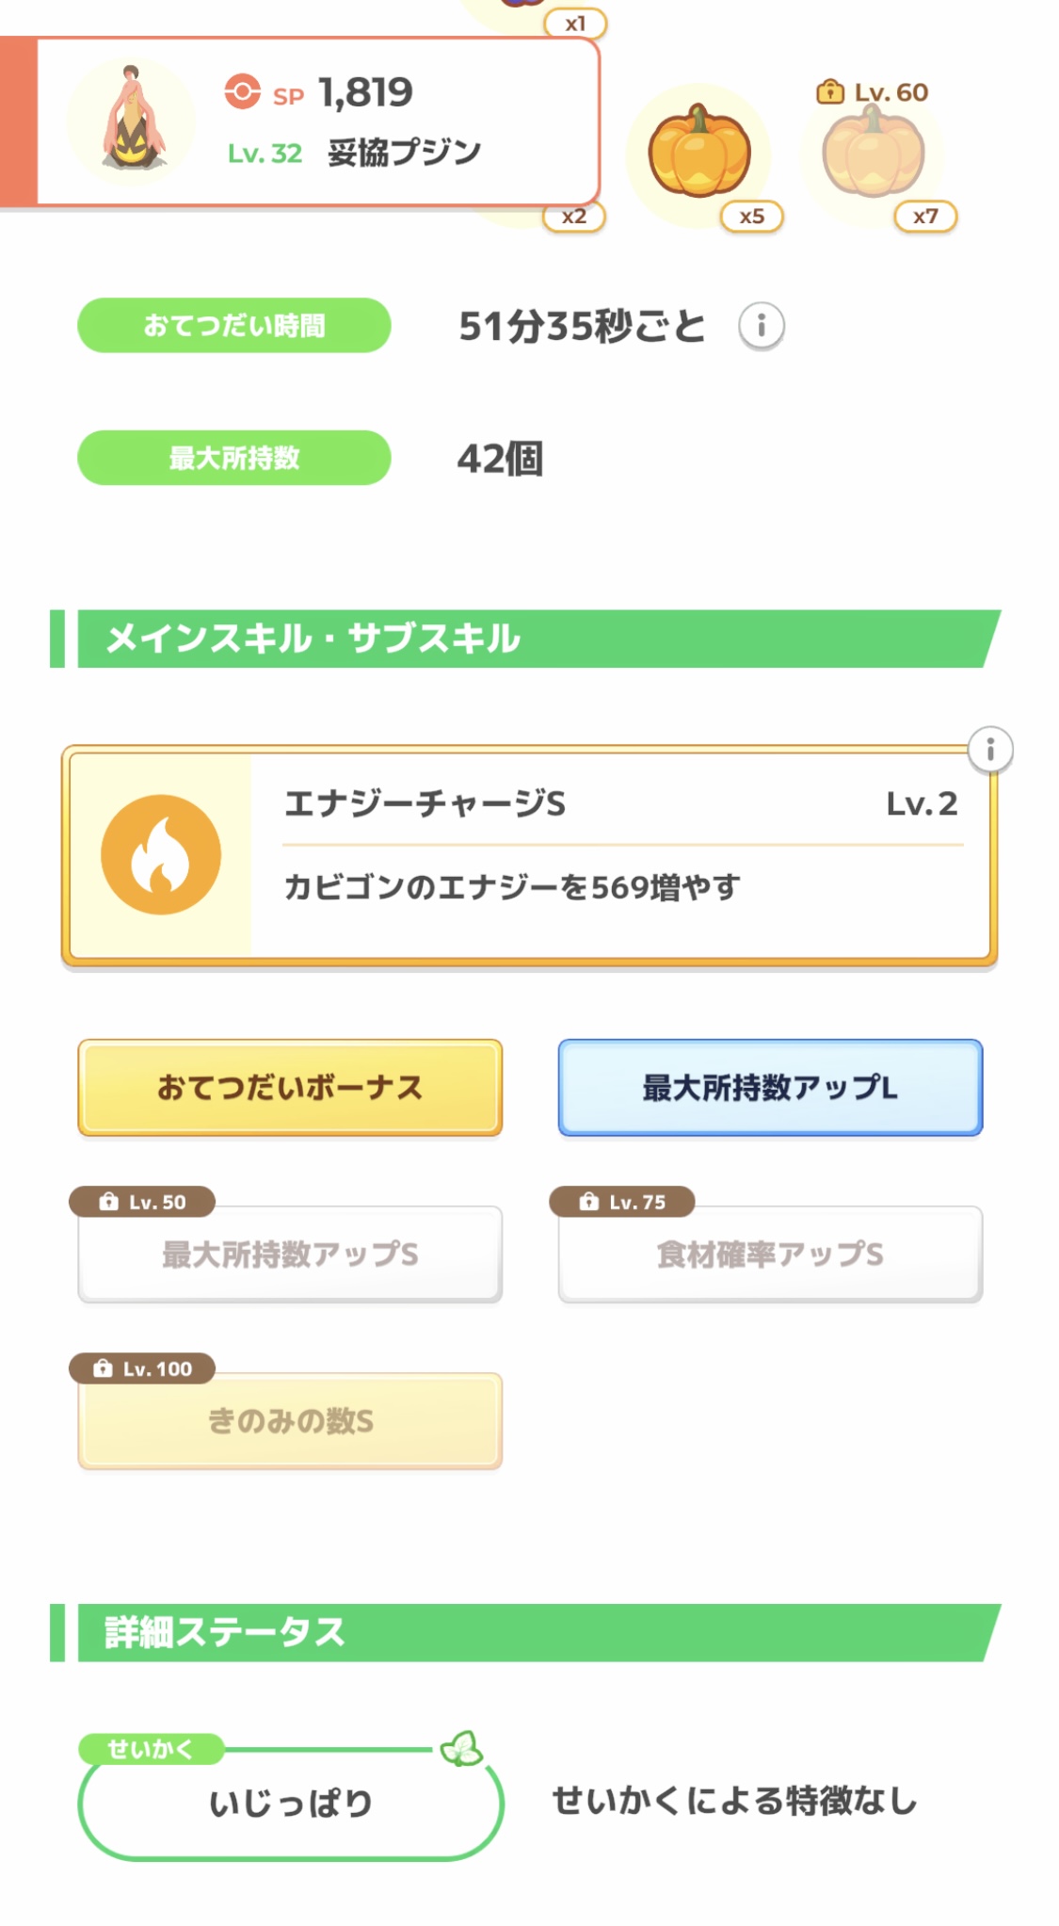Tap the SP Poké Ball icon
Image resolution: width=1059 pixels, height=1926 pixels.
(x=242, y=92)
